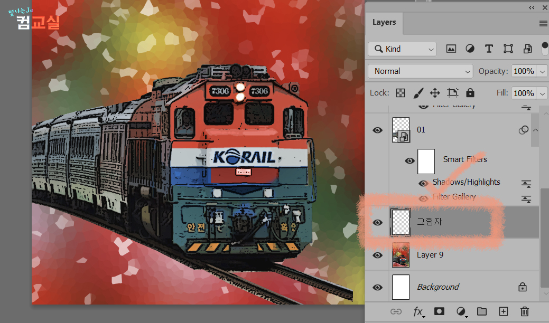Hide Layer 9
The height and width of the screenshot is (323, 549).
click(377, 255)
